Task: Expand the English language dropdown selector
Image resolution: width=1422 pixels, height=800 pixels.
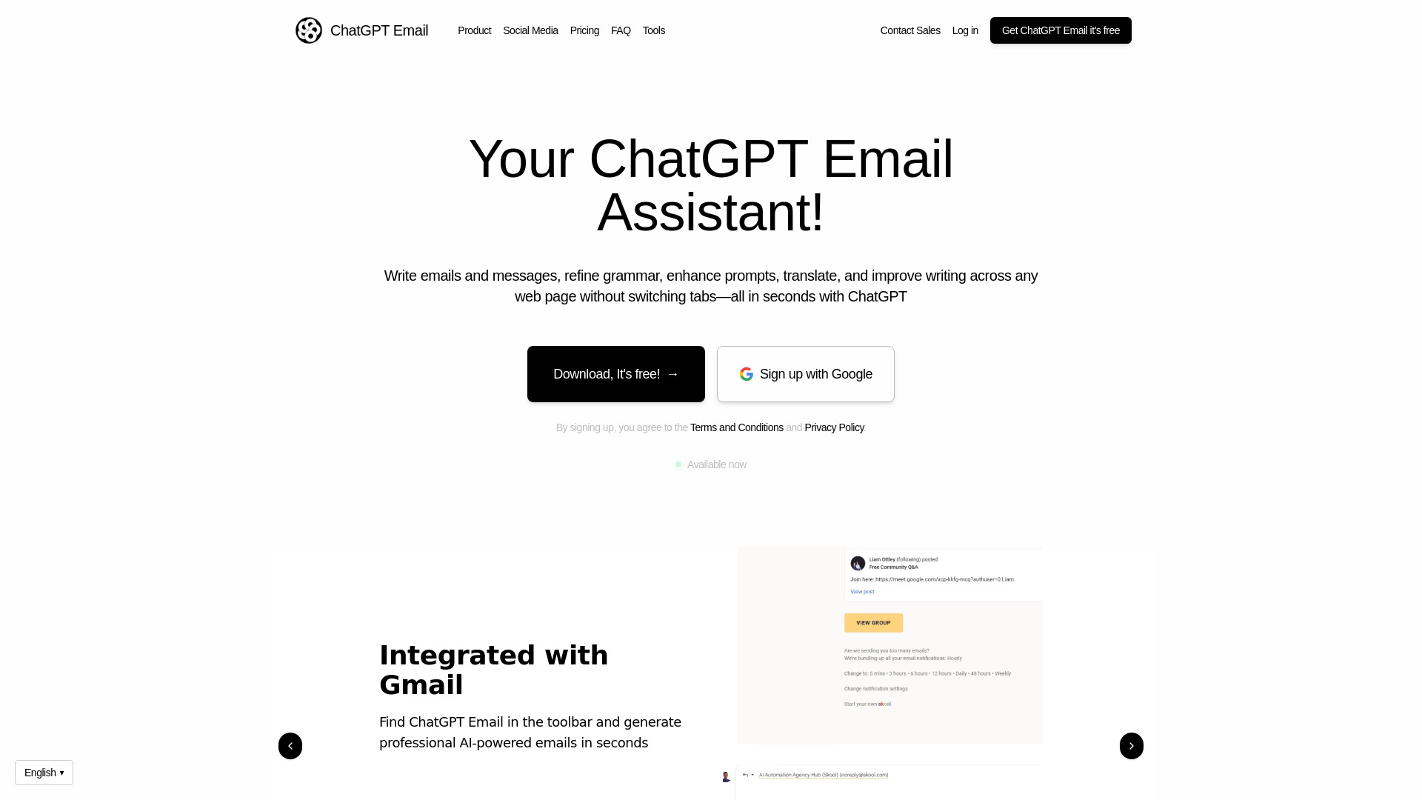Action: (x=44, y=772)
